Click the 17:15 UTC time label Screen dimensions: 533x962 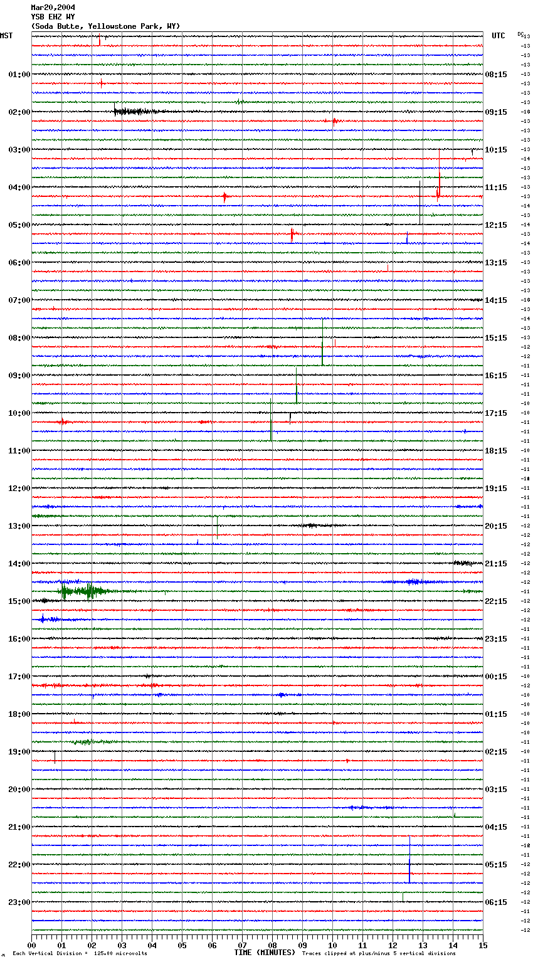pyautogui.click(x=496, y=413)
